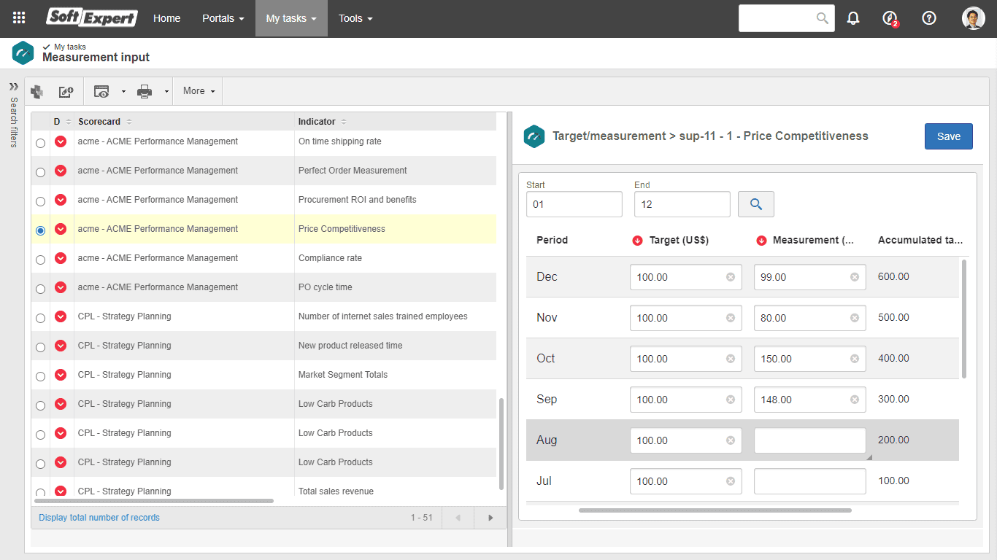Image resolution: width=997 pixels, height=560 pixels.
Task: Expand the Search filters side panel
Action: [x=13, y=86]
